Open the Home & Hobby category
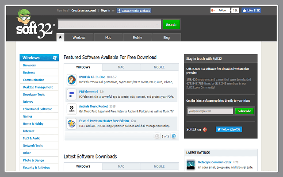283x177 pixels. click(33, 124)
